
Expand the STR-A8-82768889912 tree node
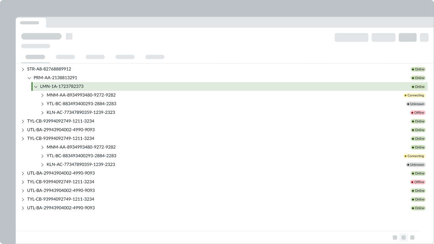[x=23, y=69]
